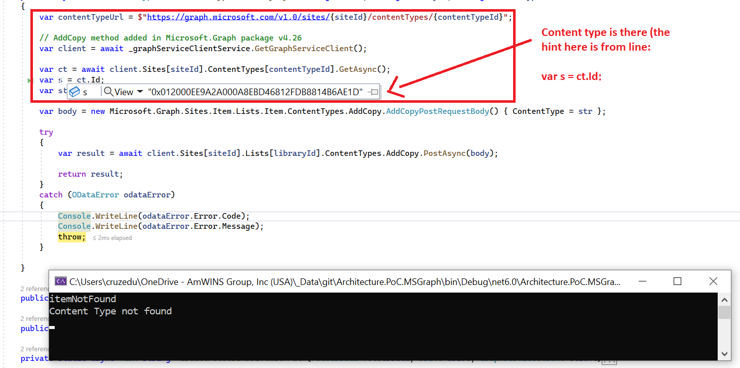
Task: Click the console scrollbar up arrow
Action: 724,299
